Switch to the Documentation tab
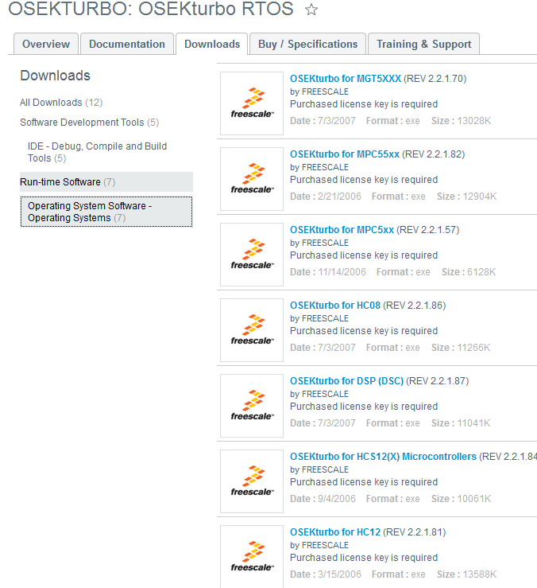The width and height of the screenshot is (537, 588). coord(127,44)
